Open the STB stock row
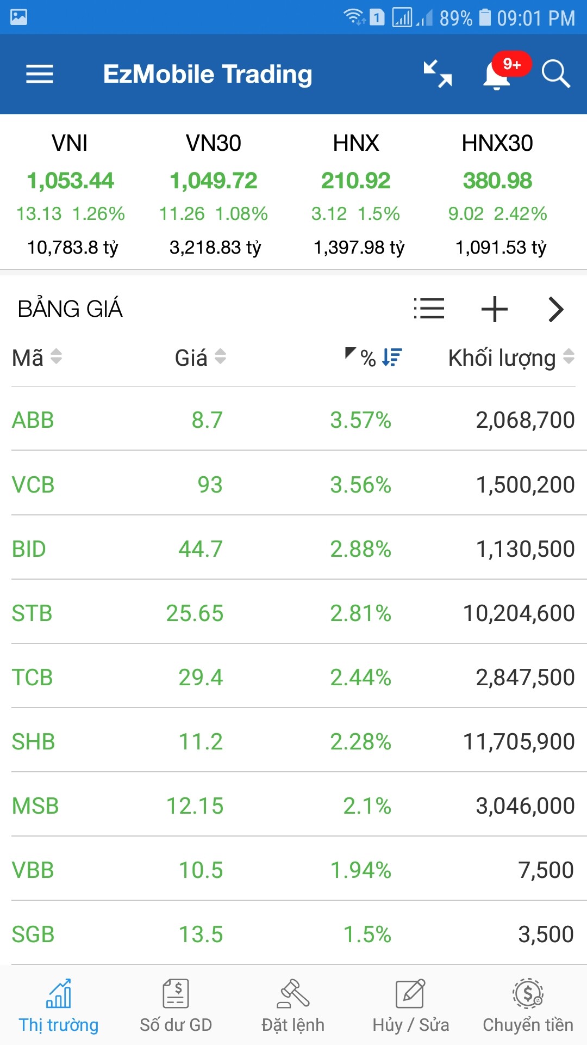This screenshot has height=1045, width=587. pos(293,613)
